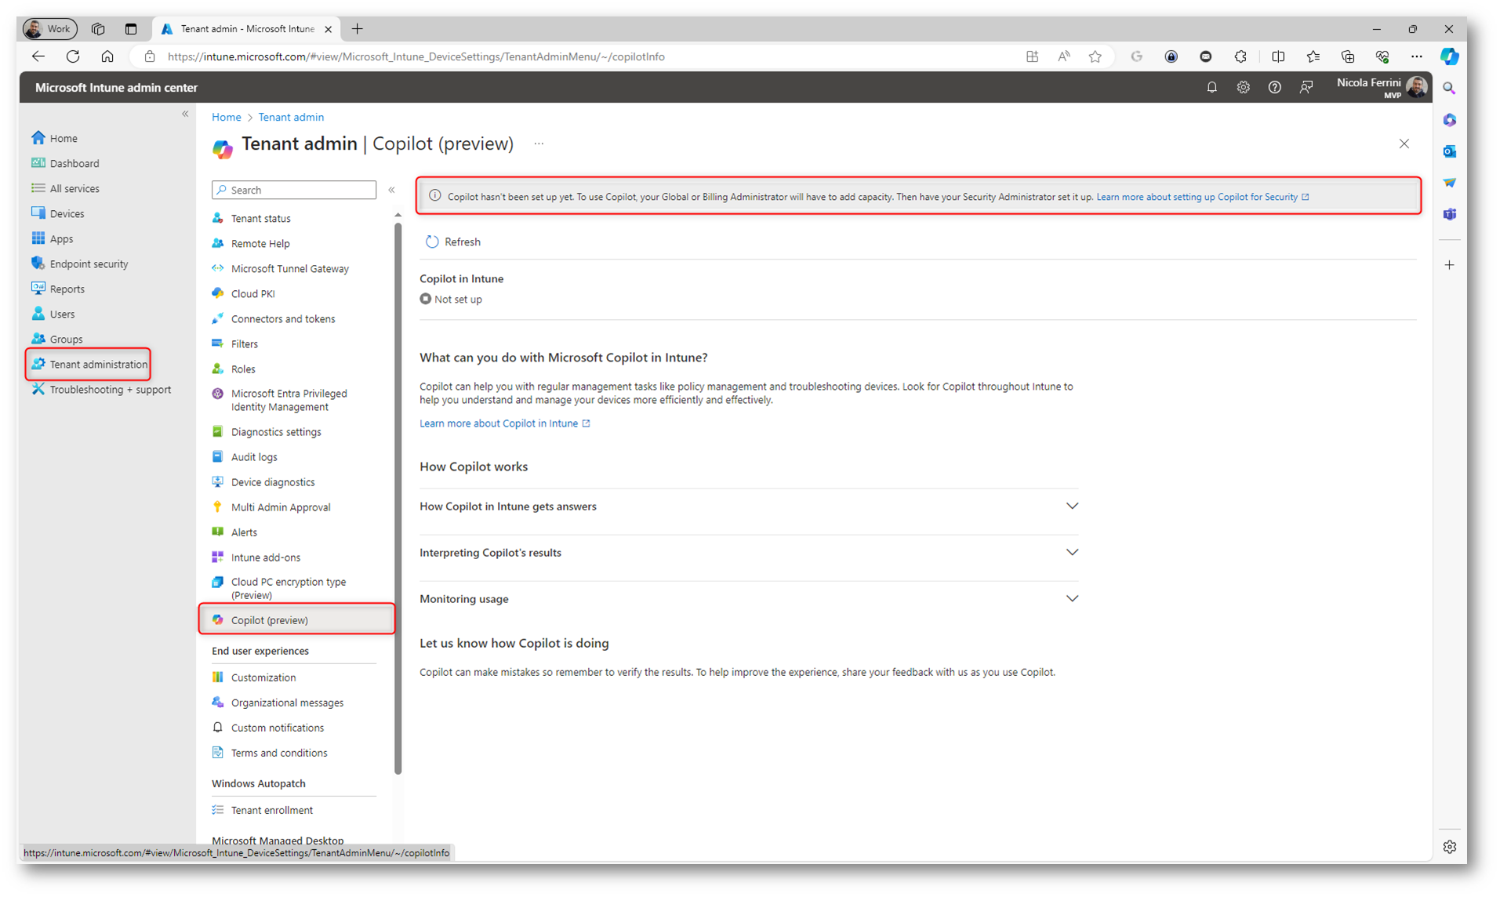Select Remote Help menu item
This screenshot has height=897, width=1500.
[260, 243]
